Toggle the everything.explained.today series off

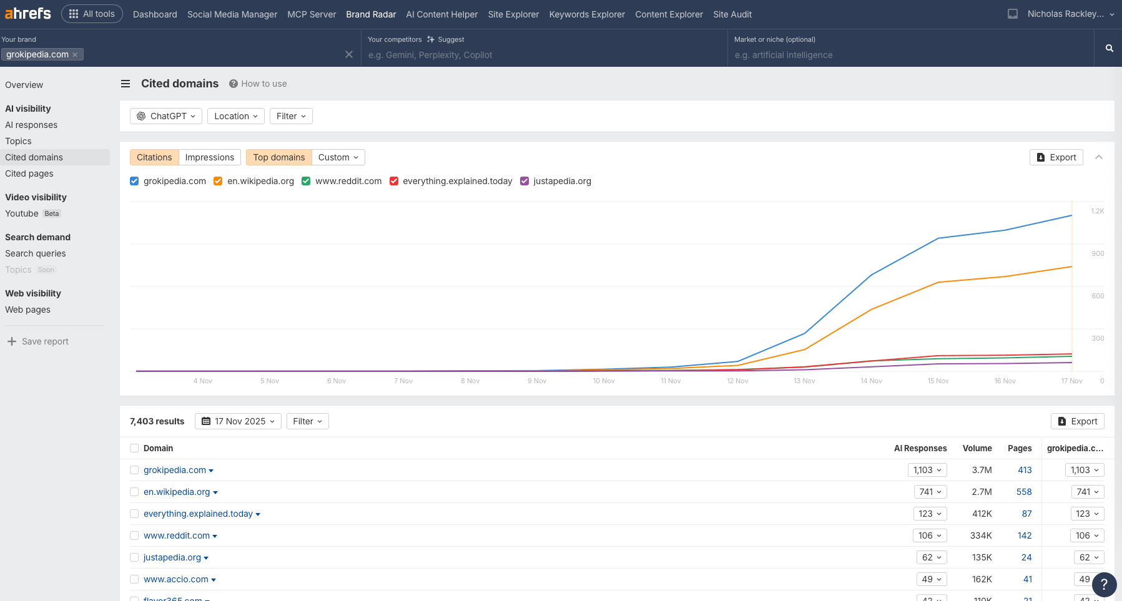click(x=394, y=181)
